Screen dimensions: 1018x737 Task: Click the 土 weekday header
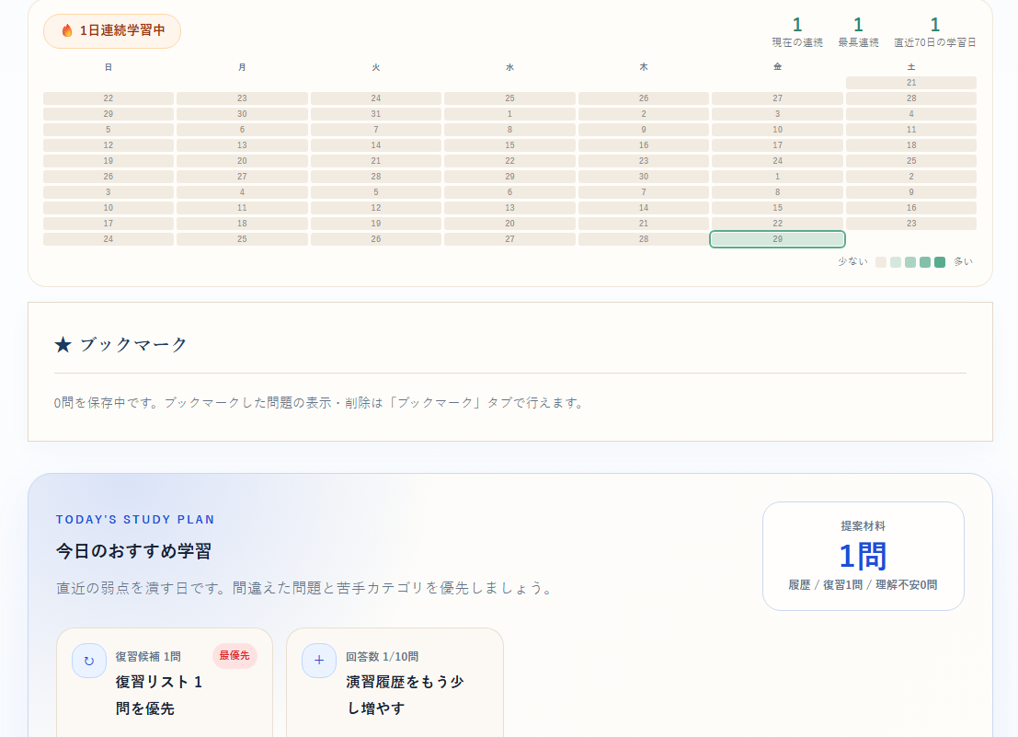click(911, 67)
